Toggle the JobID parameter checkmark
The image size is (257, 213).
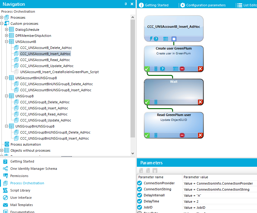139,207
